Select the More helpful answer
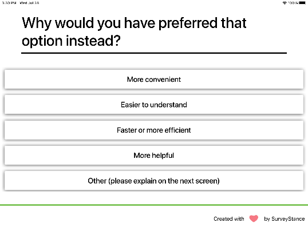Image resolution: width=308 pixels, height=231 pixels. [154, 156]
